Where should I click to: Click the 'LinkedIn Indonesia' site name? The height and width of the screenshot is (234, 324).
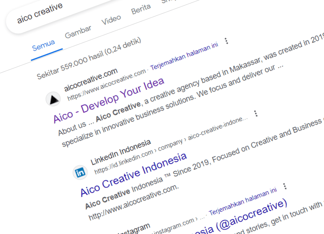(121, 152)
